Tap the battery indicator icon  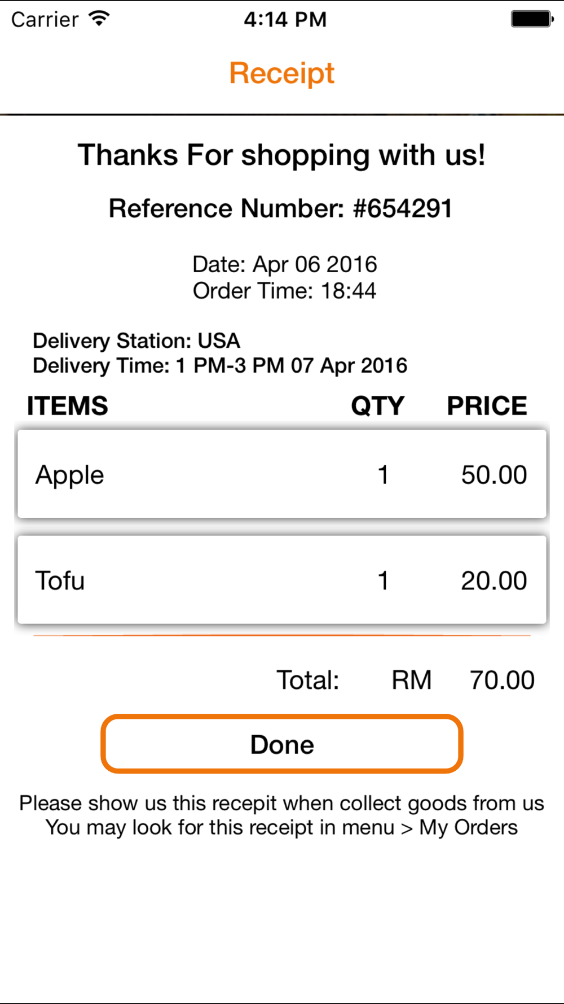point(532,19)
